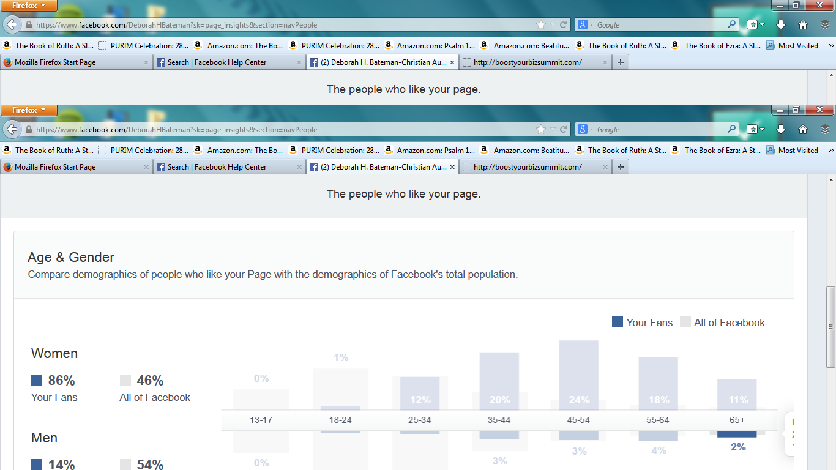Click the page's vertical scrollbar thumb
Image resolution: width=836 pixels, height=470 pixels.
(830, 327)
